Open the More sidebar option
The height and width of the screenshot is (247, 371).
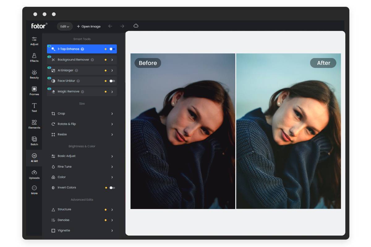click(x=34, y=190)
